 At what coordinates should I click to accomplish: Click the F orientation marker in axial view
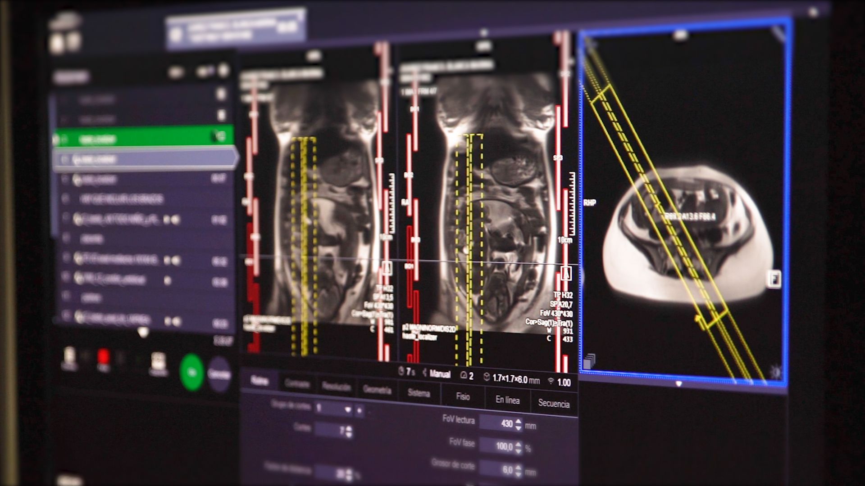[775, 279]
